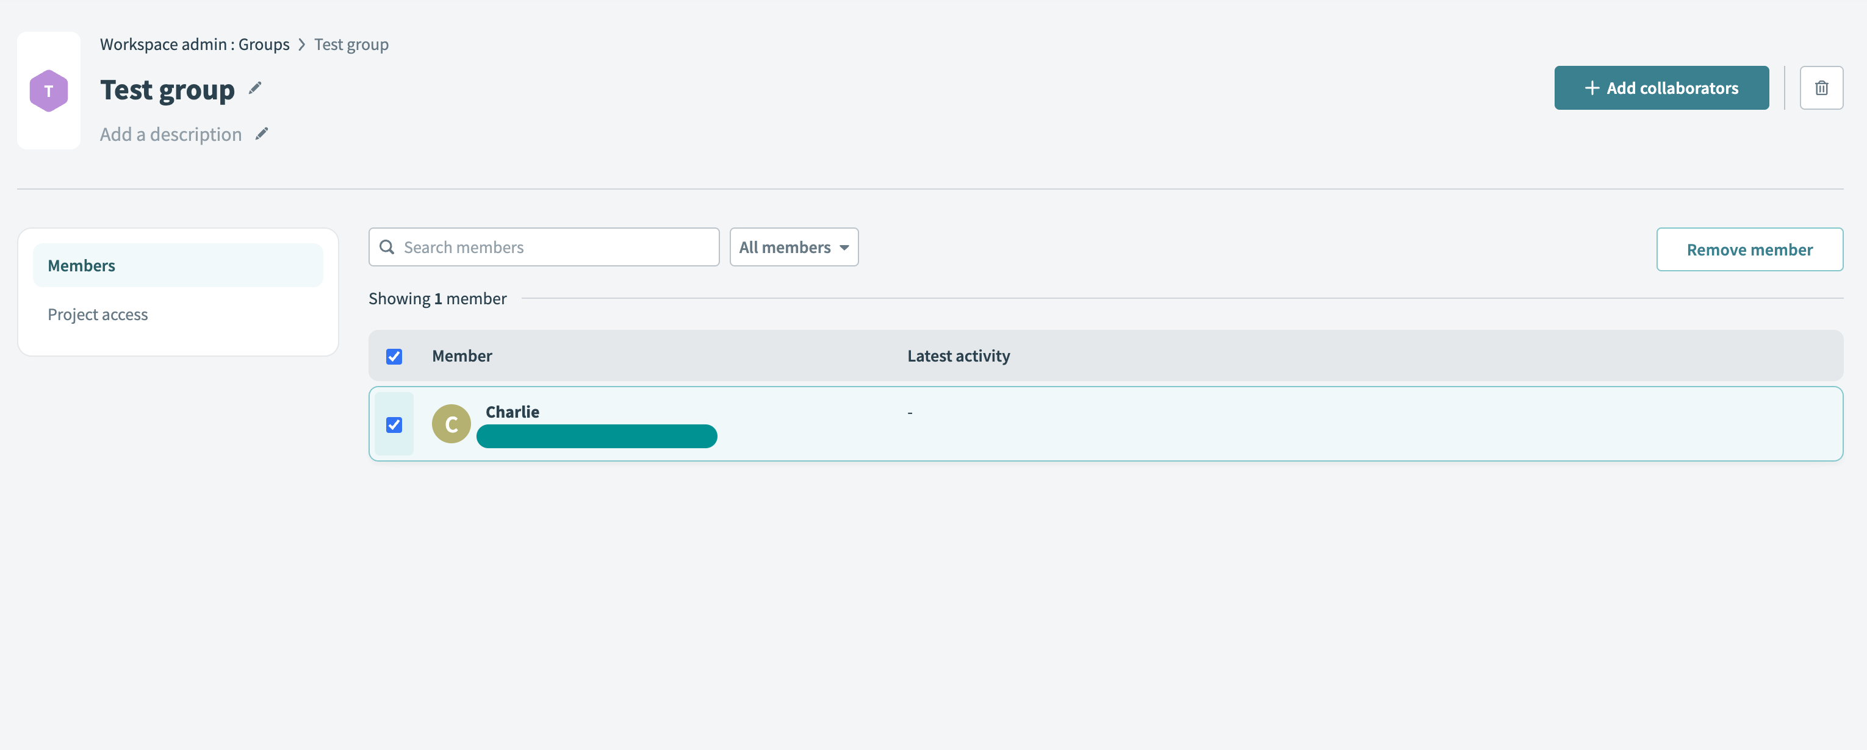Click the trash can delete group icon
The width and height of the screenshot is (1867, 750).
tap(1821, 88)
